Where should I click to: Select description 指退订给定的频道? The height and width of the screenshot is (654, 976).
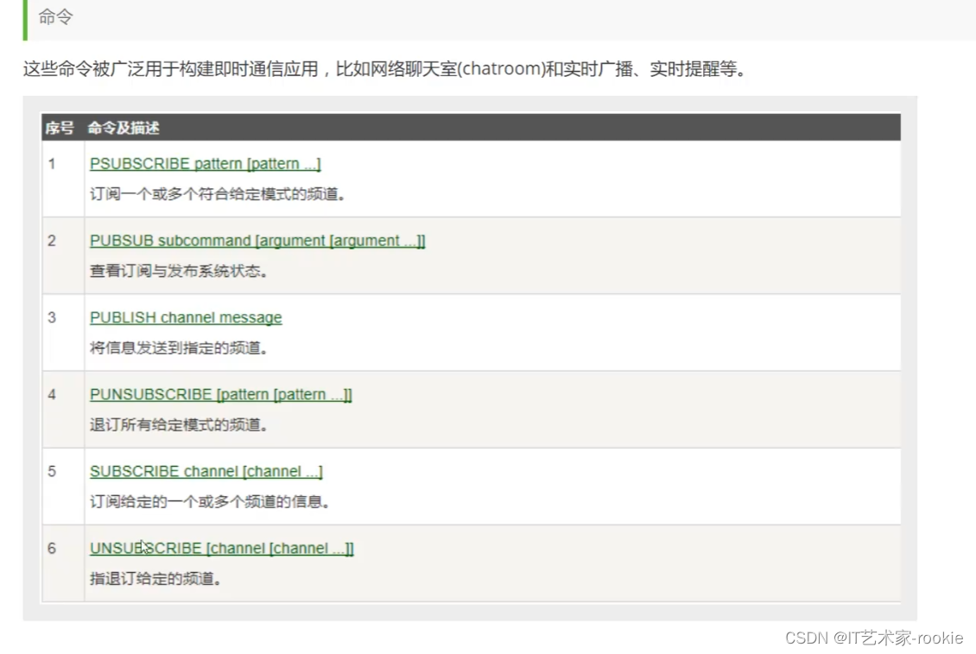point(155,579)
